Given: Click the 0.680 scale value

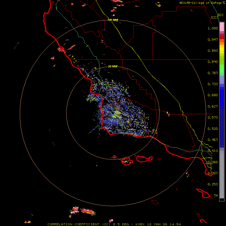Looking at the screenshot, I should coord(213,95).
